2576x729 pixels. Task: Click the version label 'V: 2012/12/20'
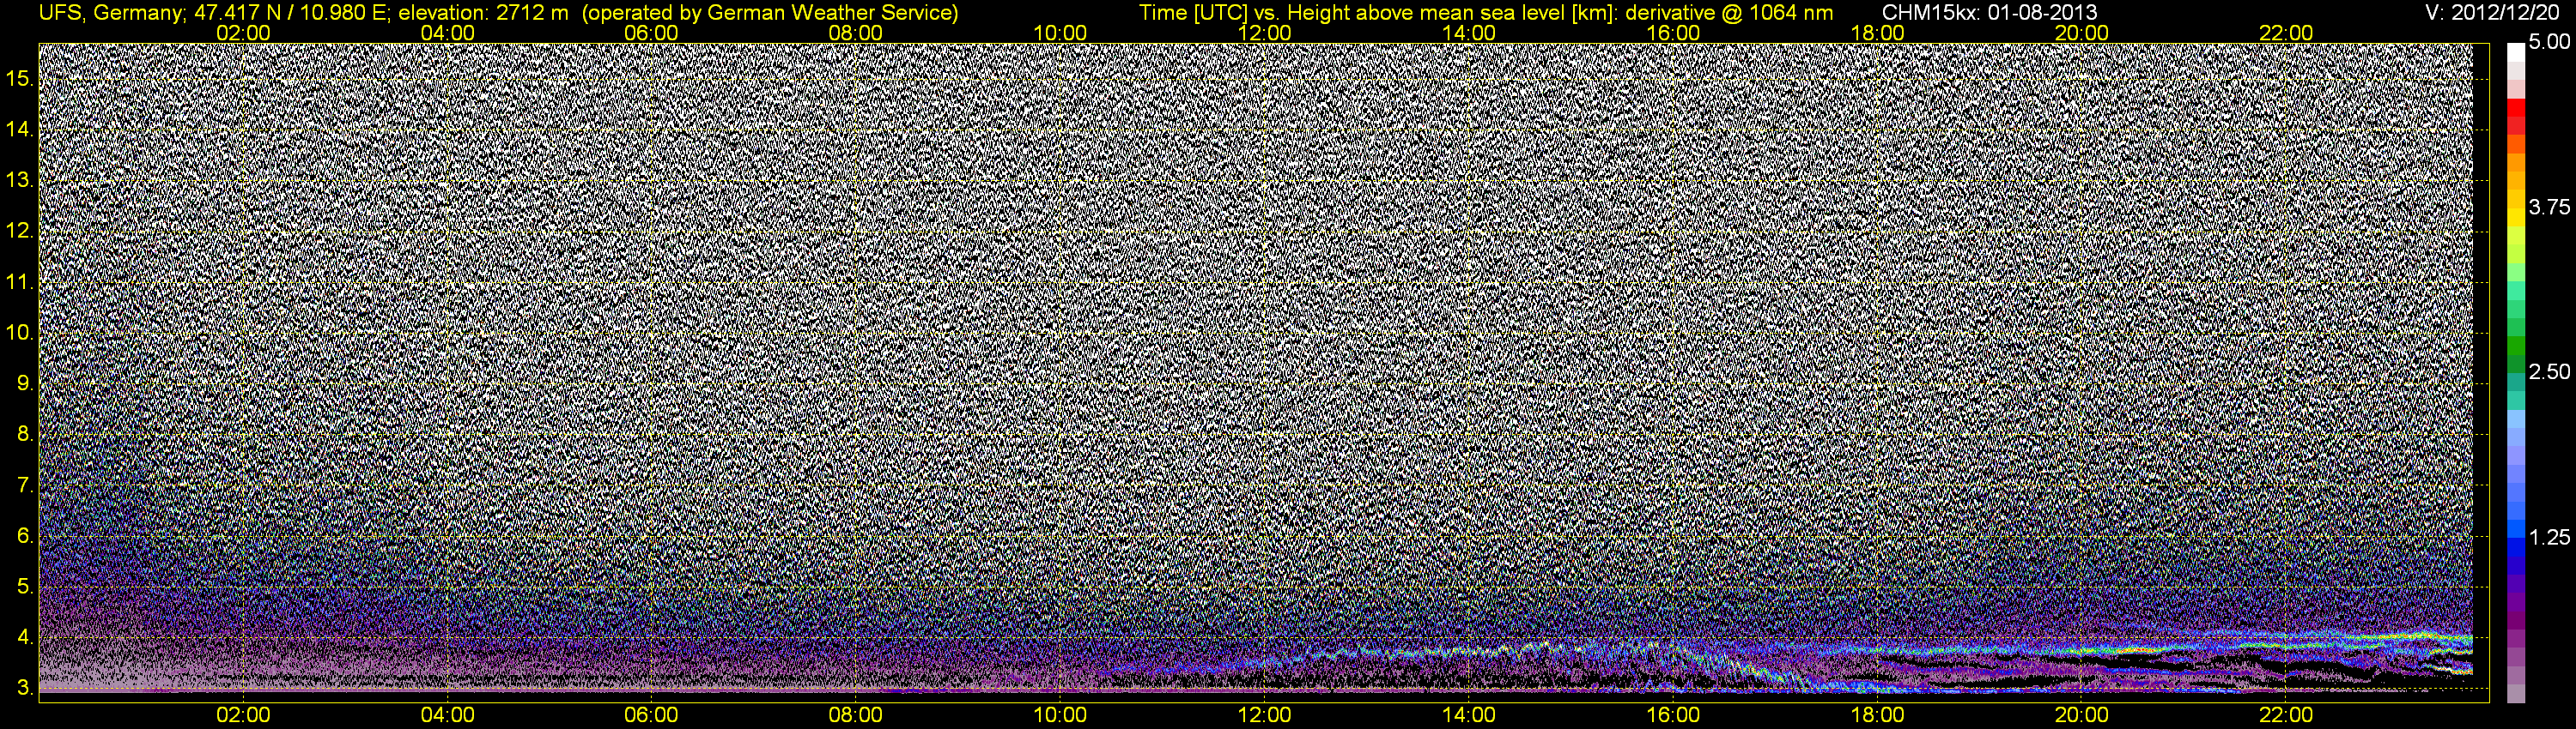coord(2493,13)
